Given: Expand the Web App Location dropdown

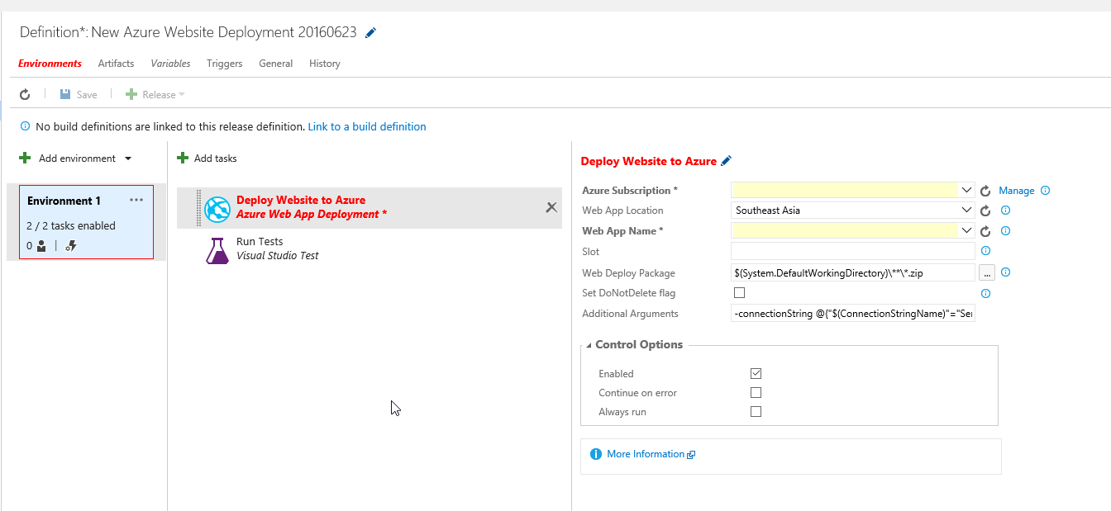Looking at the screenshot, I should tap(966, 210).
